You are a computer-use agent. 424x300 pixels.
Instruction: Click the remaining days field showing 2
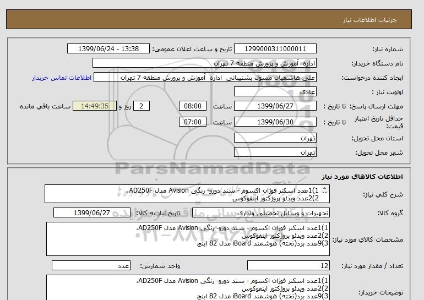click(x=141, y=106)
